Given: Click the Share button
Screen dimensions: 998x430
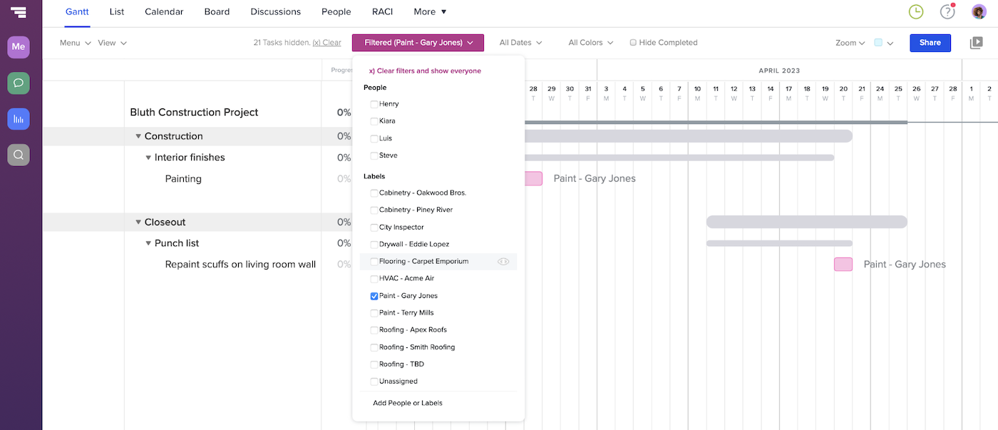Looking at the screenshot, I should pyautogui.click(x=930, y=43).
